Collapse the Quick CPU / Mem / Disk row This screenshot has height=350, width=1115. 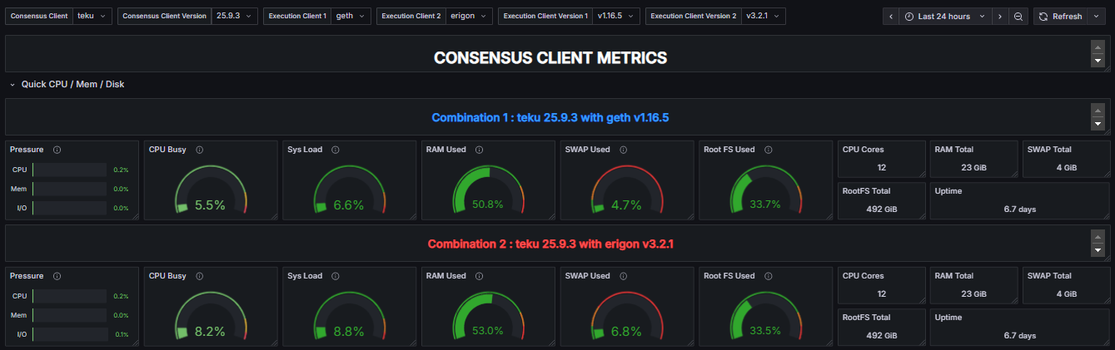click(x=12, y=84)
